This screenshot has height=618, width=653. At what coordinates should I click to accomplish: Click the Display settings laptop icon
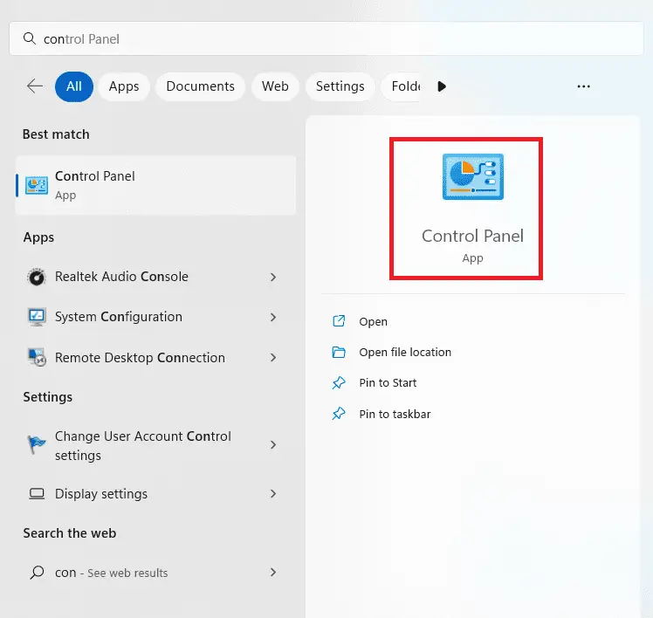pos(37,493)
